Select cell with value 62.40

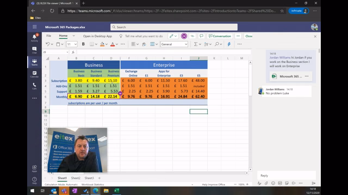pos(198,96)
